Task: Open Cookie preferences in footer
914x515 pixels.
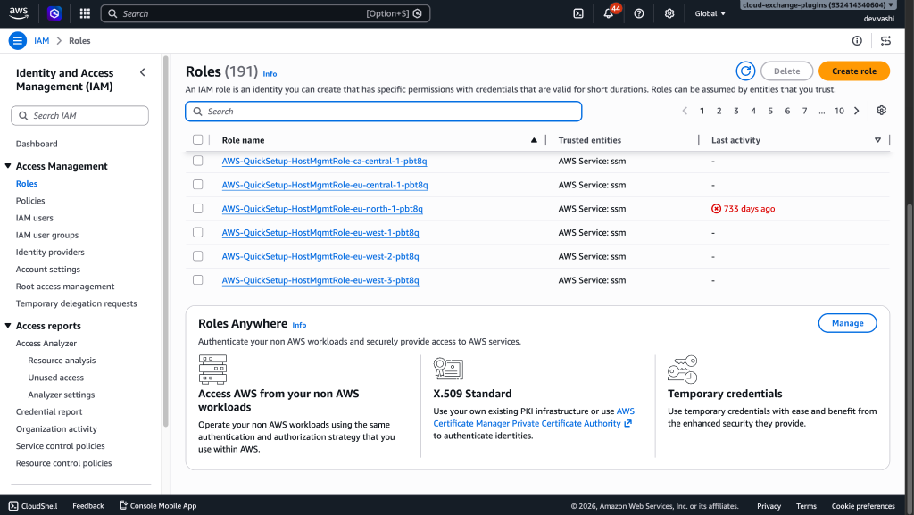Action: [x=863, y=506]
